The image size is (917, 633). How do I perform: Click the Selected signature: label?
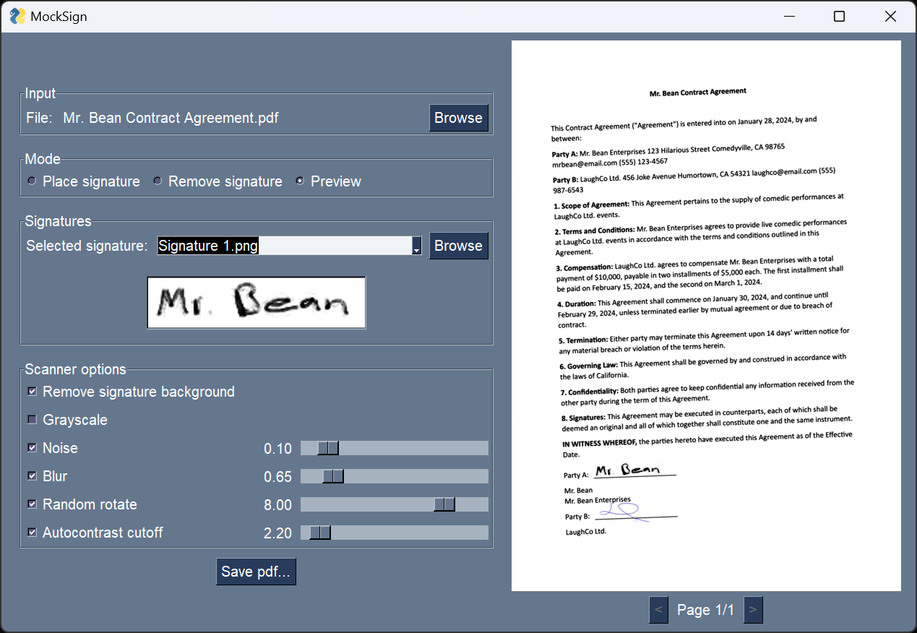click(87, 246)
